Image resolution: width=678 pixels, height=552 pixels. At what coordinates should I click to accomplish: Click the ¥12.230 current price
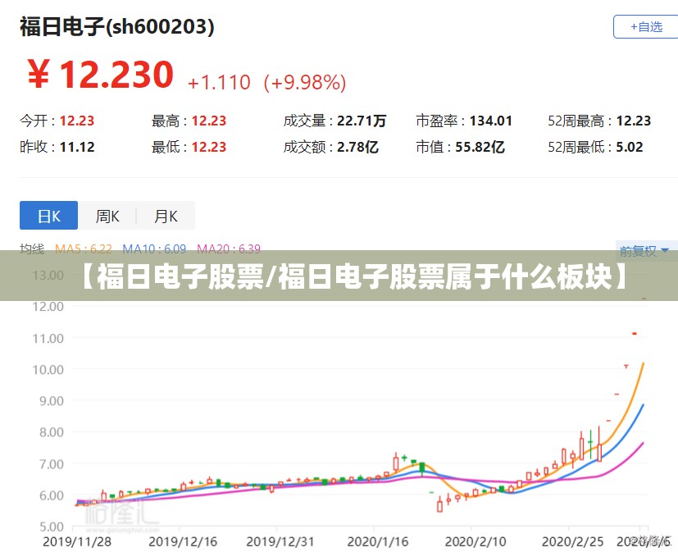100,75
